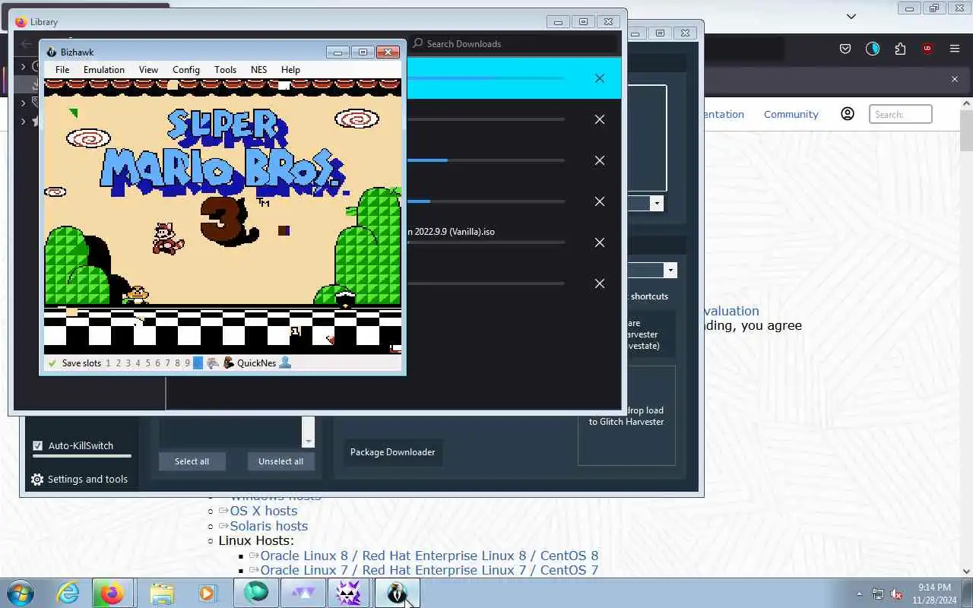The height and width of the screenshot is (608, 973).
Task: Cancel the fourth download in Library list
Action: click(600, 201)
